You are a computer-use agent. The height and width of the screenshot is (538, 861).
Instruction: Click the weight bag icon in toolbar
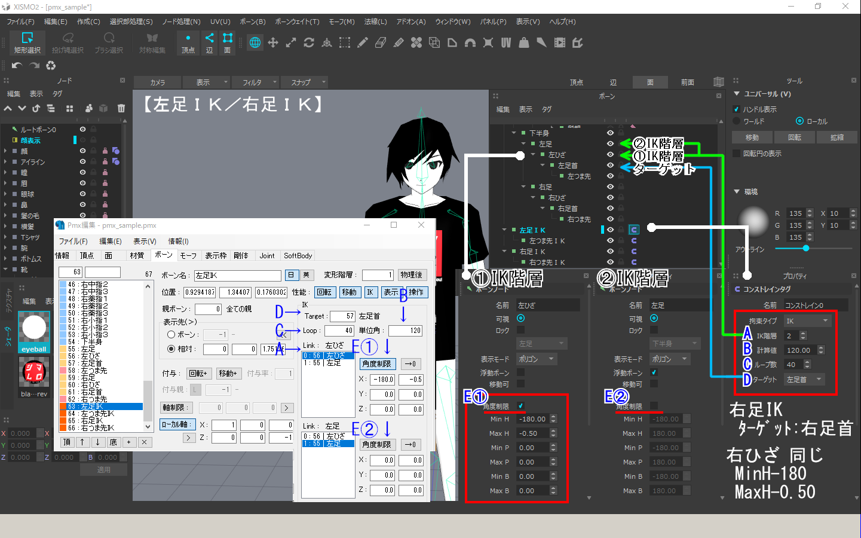tap(524, 42)
